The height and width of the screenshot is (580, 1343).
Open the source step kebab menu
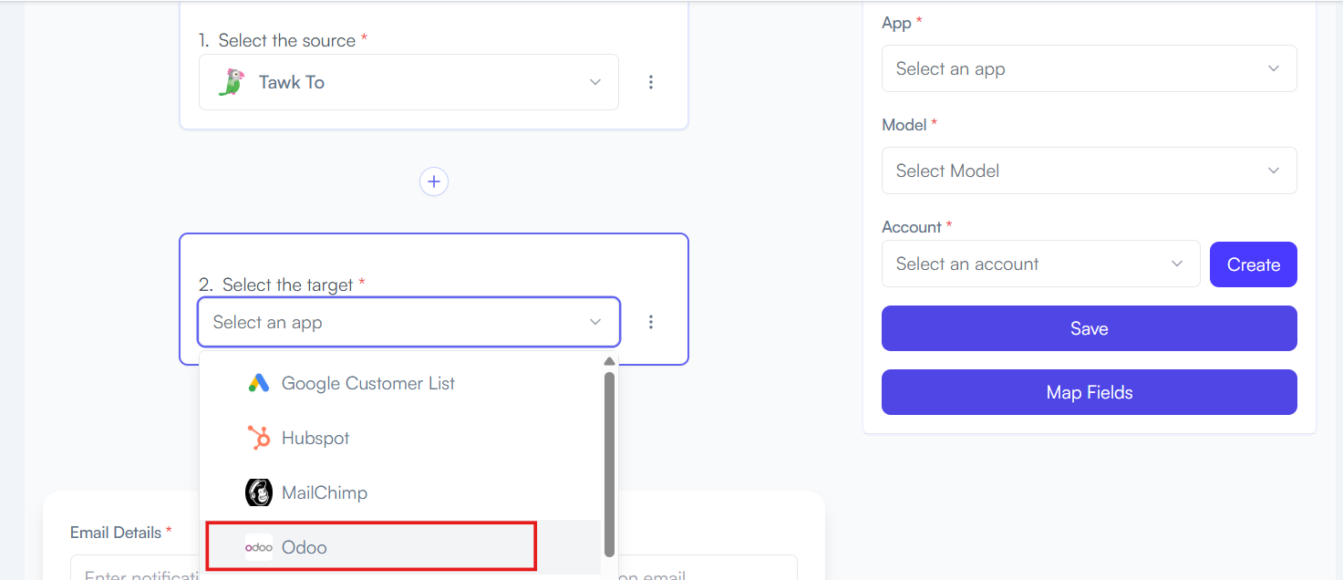click(x=651, y=82)
